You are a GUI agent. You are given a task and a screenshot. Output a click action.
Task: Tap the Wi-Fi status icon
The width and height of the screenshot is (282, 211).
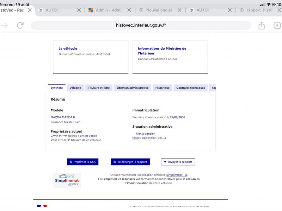(x=269, y=4)
